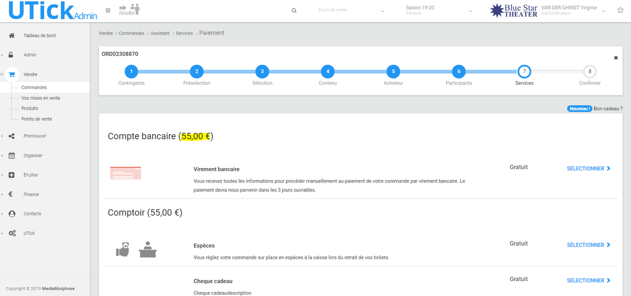Open the Saison 19-20 period dropdown

[x=438, y=11]
